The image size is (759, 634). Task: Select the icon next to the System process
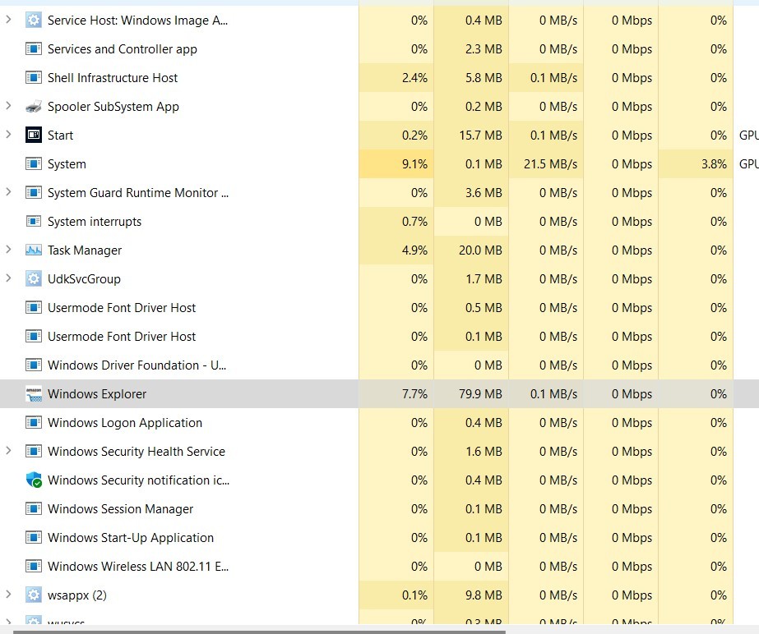point(34,164)
